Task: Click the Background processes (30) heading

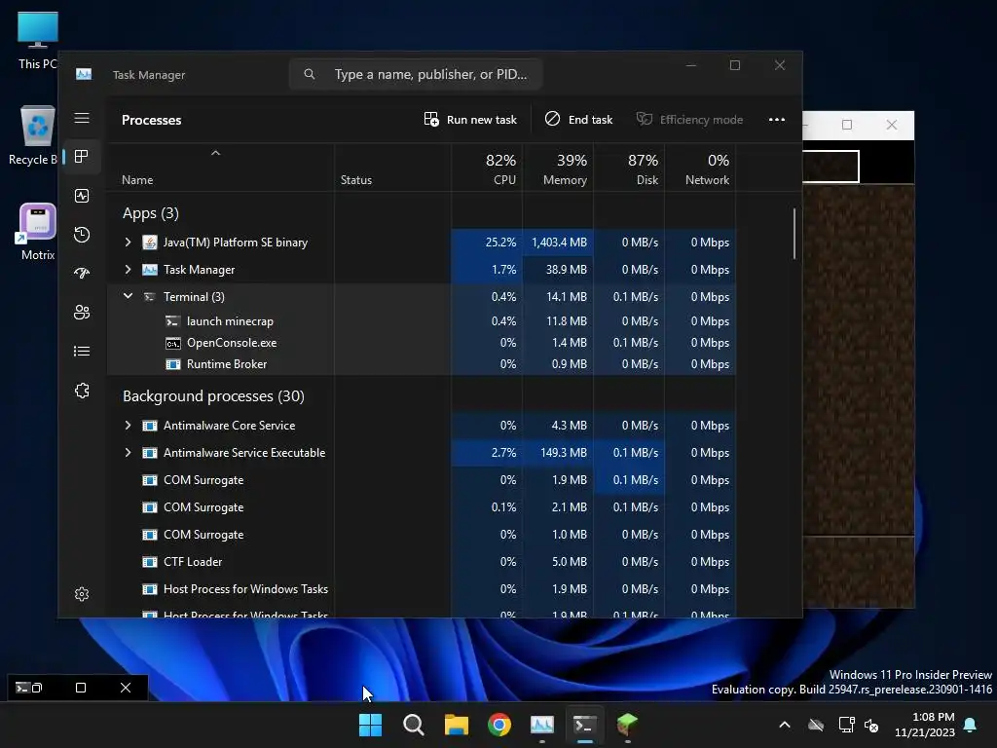Action: [x=213, y=396]
